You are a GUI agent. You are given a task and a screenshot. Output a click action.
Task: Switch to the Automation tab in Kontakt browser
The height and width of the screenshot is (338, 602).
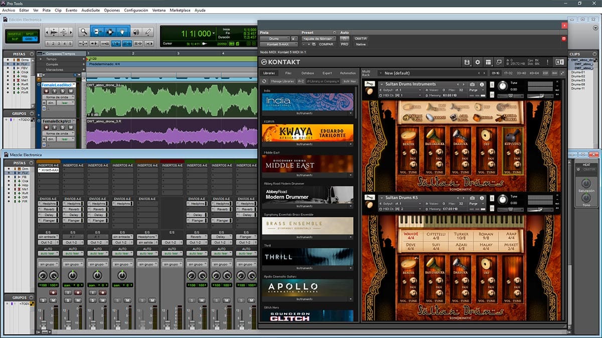pyautogui.click(x=348, y=73)
